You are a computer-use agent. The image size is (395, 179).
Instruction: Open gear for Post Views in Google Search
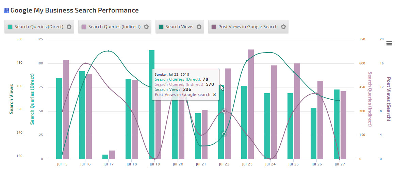point(283,27)
